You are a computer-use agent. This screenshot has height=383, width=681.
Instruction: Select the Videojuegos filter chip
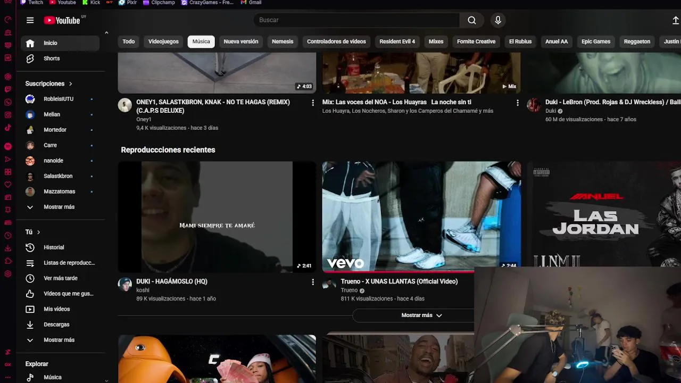163,41
